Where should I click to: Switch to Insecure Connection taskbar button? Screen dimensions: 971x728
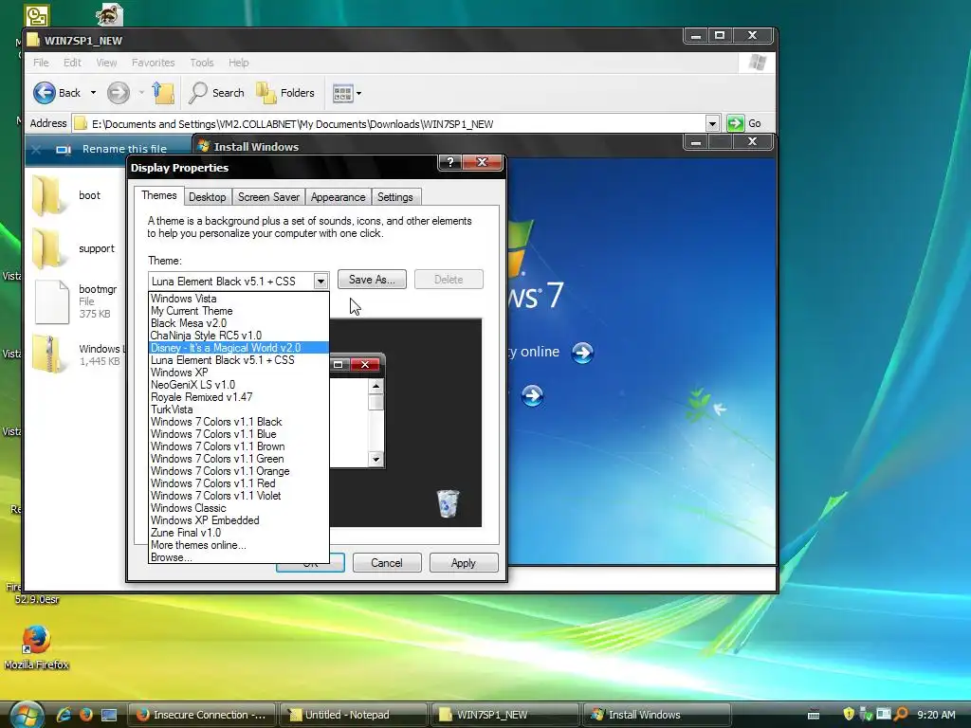tap(201, 715)
